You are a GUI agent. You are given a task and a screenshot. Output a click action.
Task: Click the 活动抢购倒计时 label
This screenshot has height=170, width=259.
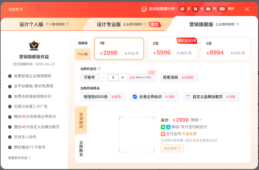tap(163, 9)
